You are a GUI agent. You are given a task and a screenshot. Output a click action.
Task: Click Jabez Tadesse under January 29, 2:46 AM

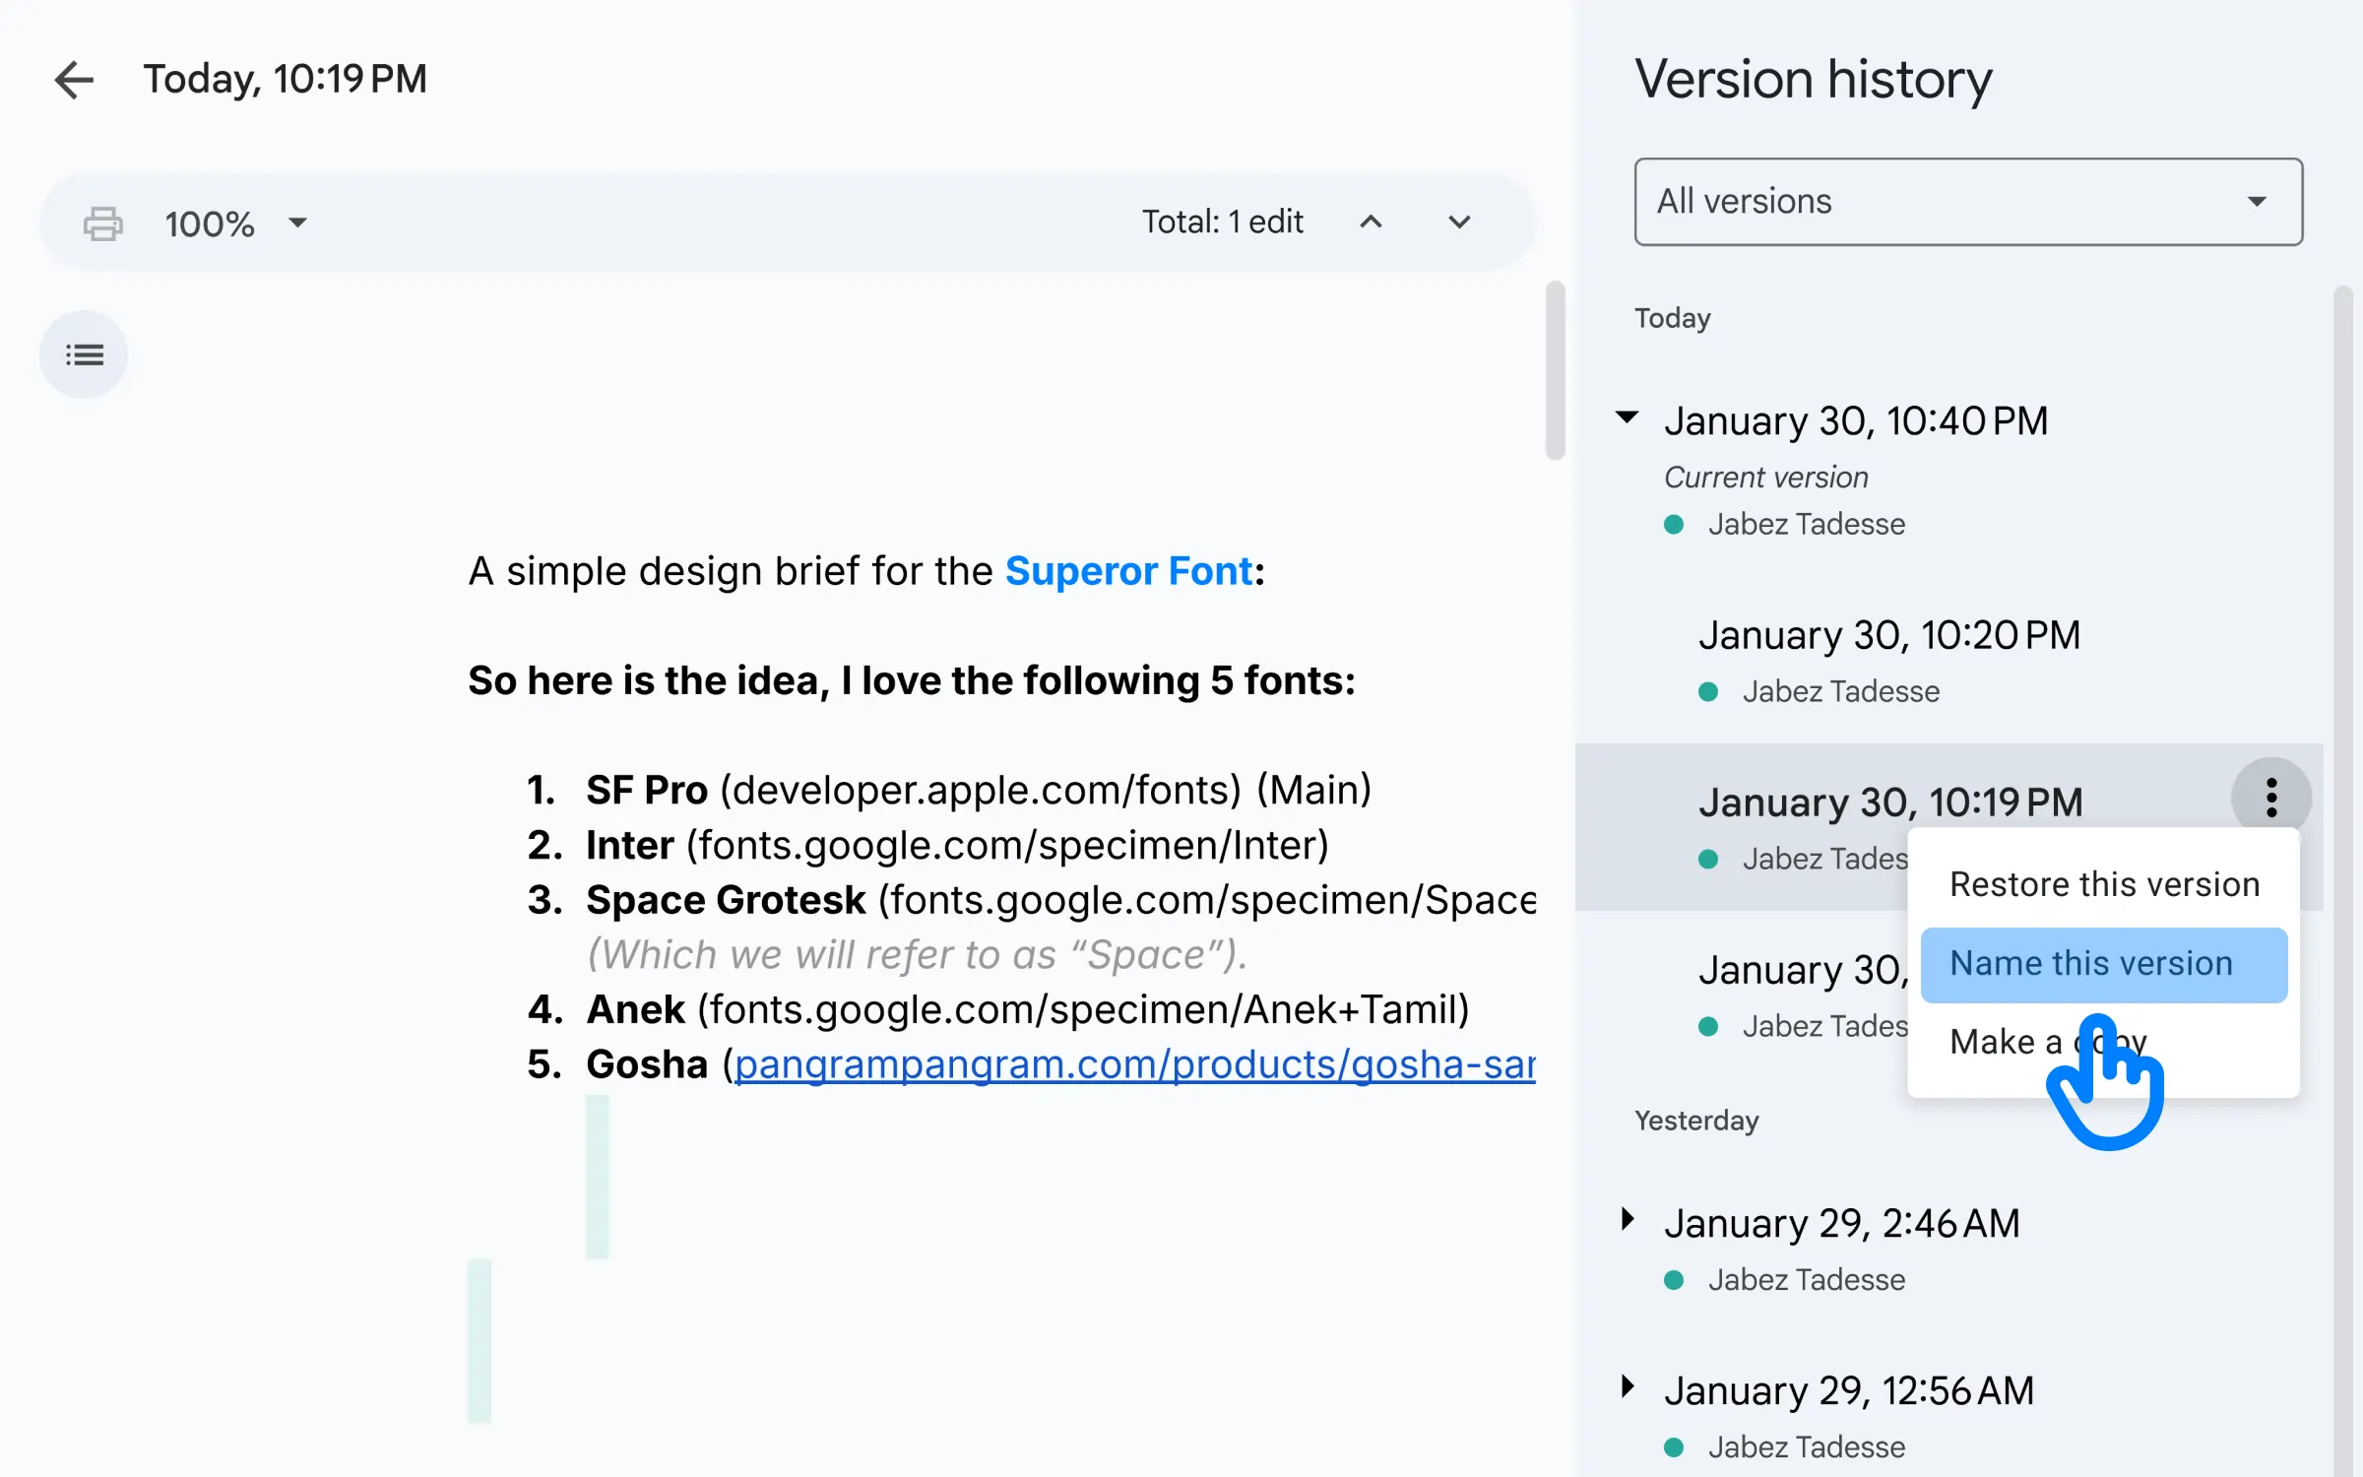pos(1806,1279)
